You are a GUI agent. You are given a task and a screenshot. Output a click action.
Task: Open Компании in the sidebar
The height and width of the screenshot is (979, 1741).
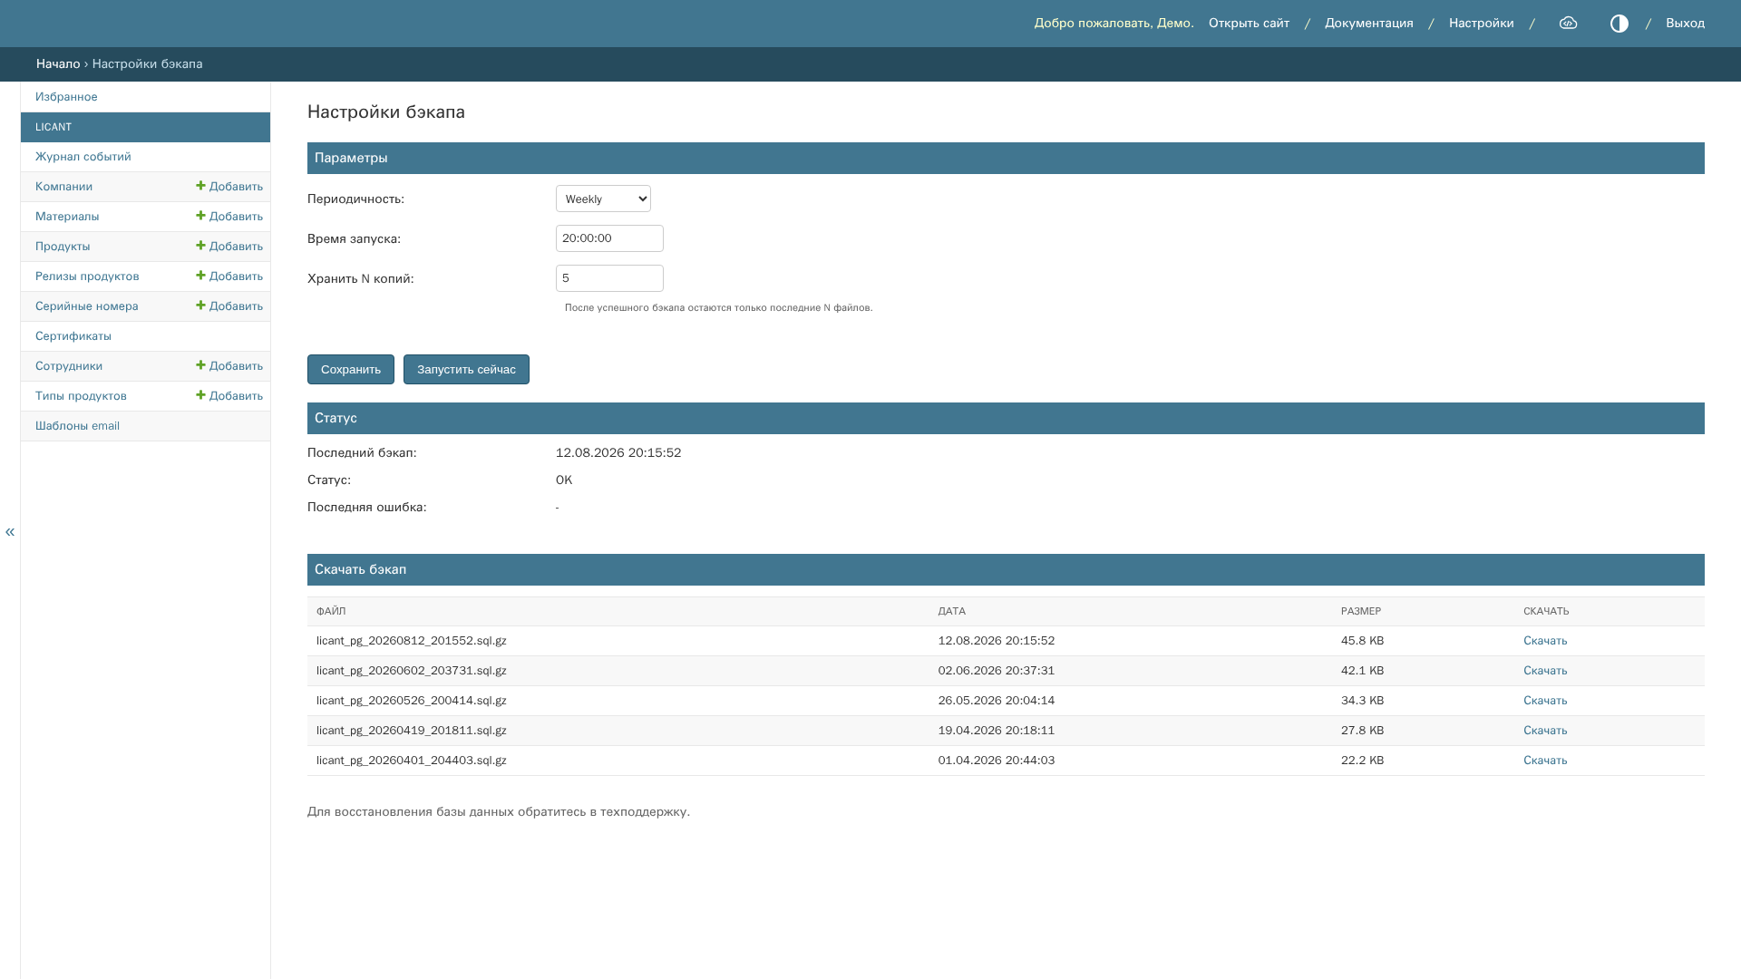coord(63,187)
